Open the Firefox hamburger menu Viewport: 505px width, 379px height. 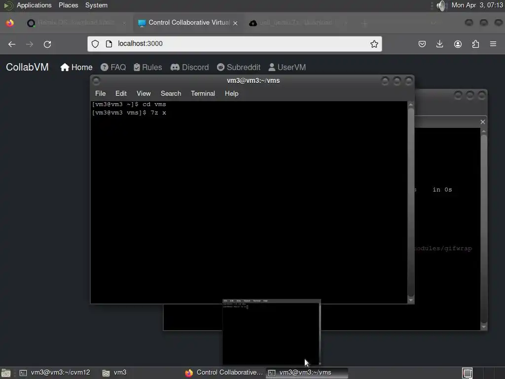[493, 44]
